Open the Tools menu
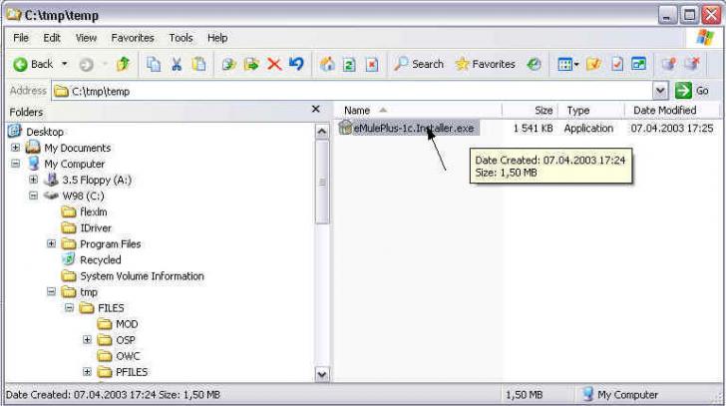 (181, 38)
